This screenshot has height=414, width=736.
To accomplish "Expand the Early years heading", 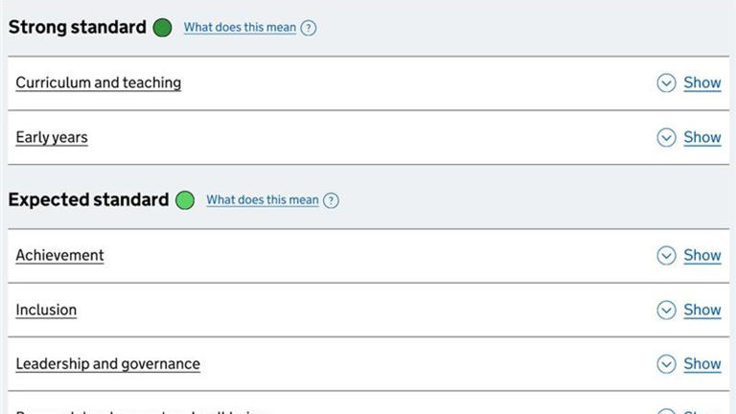I will click(52, 138).
